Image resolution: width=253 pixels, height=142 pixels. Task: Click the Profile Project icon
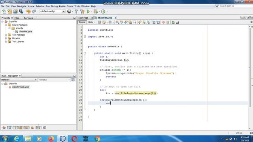(x=103, y=11)
